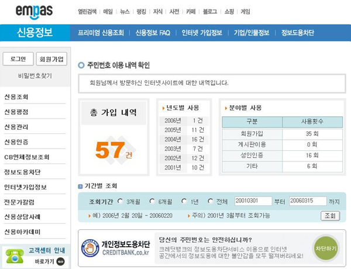Go to 메일 in the top menu

pos(108,11)
